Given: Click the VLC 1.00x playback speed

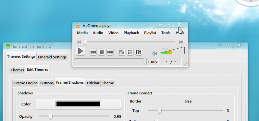Looking at the screenshot, I should [x=153, y=62].
